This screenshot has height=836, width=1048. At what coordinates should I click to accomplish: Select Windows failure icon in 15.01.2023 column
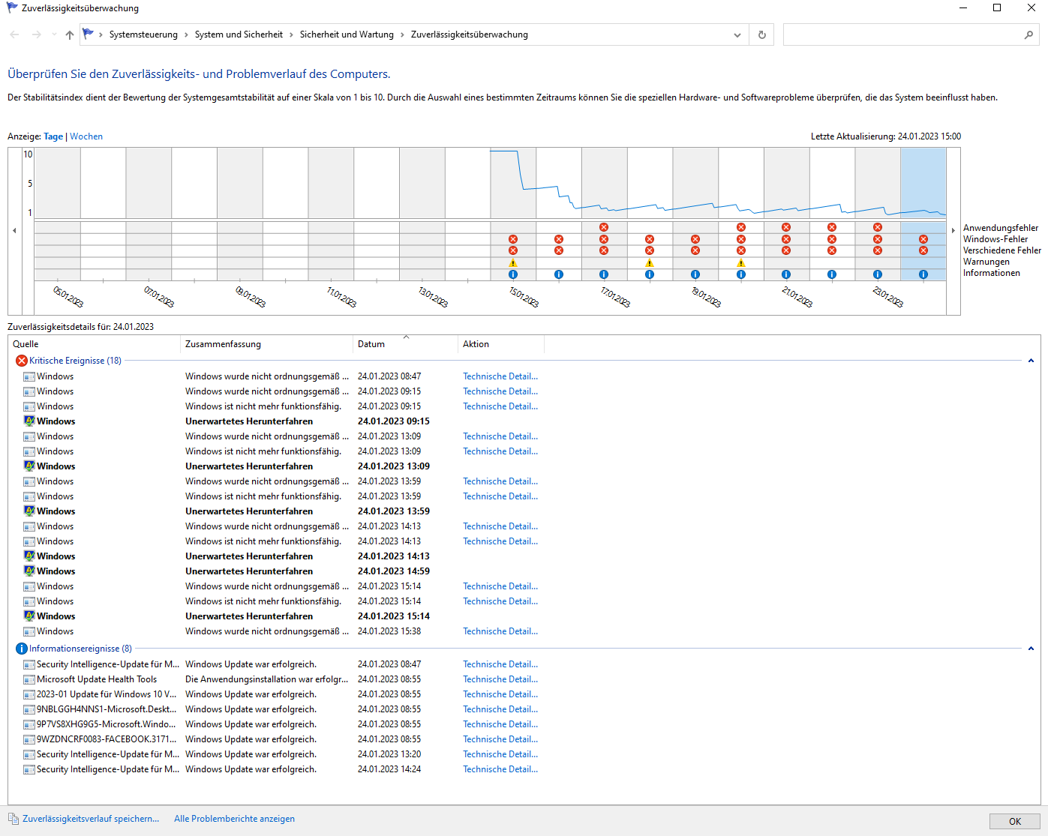click(513, 239)
